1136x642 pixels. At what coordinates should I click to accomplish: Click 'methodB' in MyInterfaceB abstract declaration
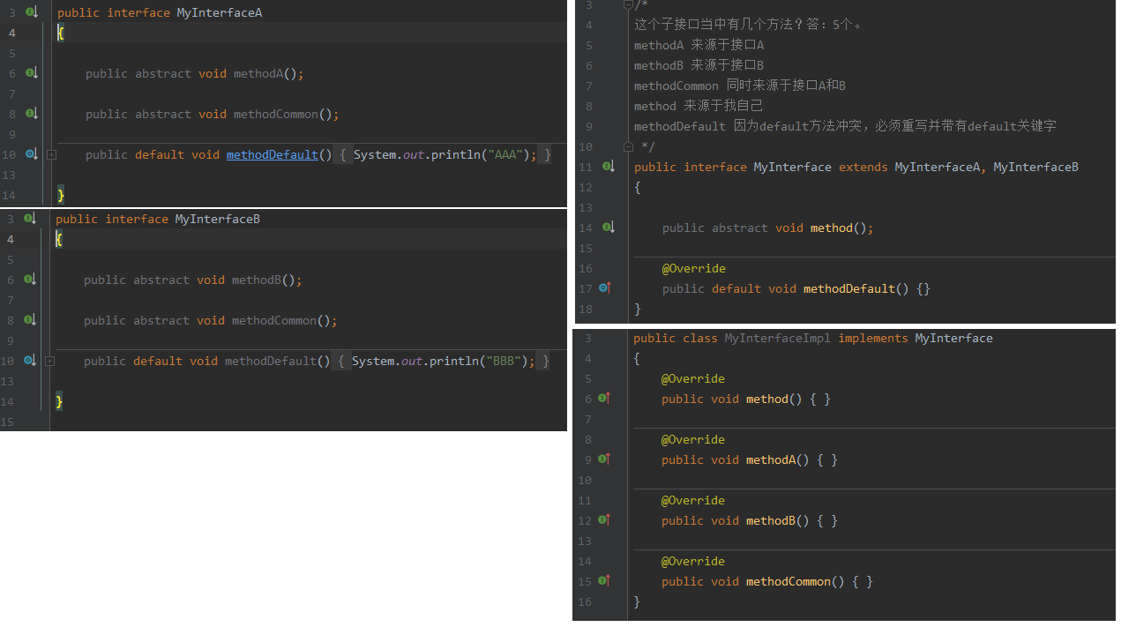(x=257, y=280)
